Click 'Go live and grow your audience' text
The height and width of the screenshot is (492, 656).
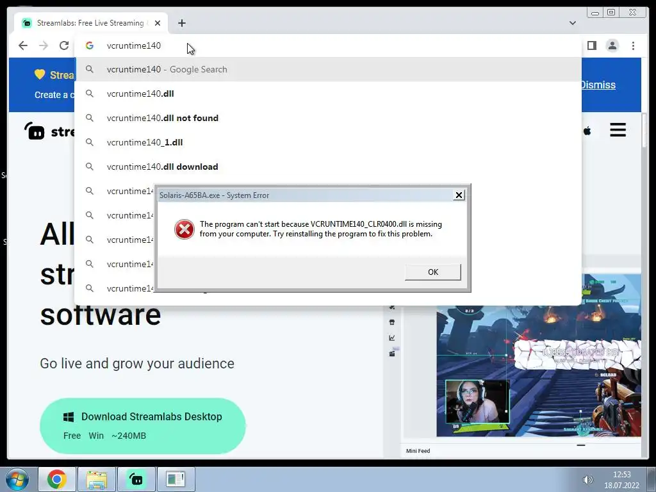137,364
